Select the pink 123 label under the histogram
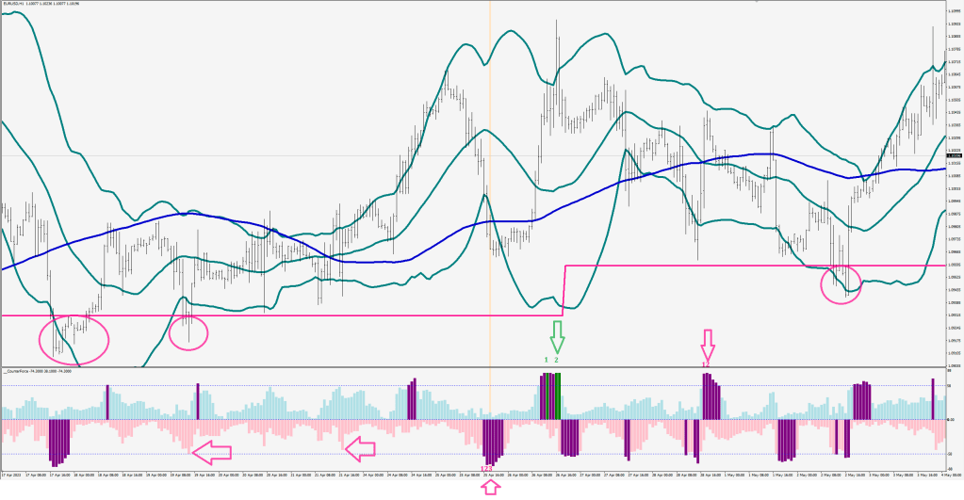 (x=486, y=469)
